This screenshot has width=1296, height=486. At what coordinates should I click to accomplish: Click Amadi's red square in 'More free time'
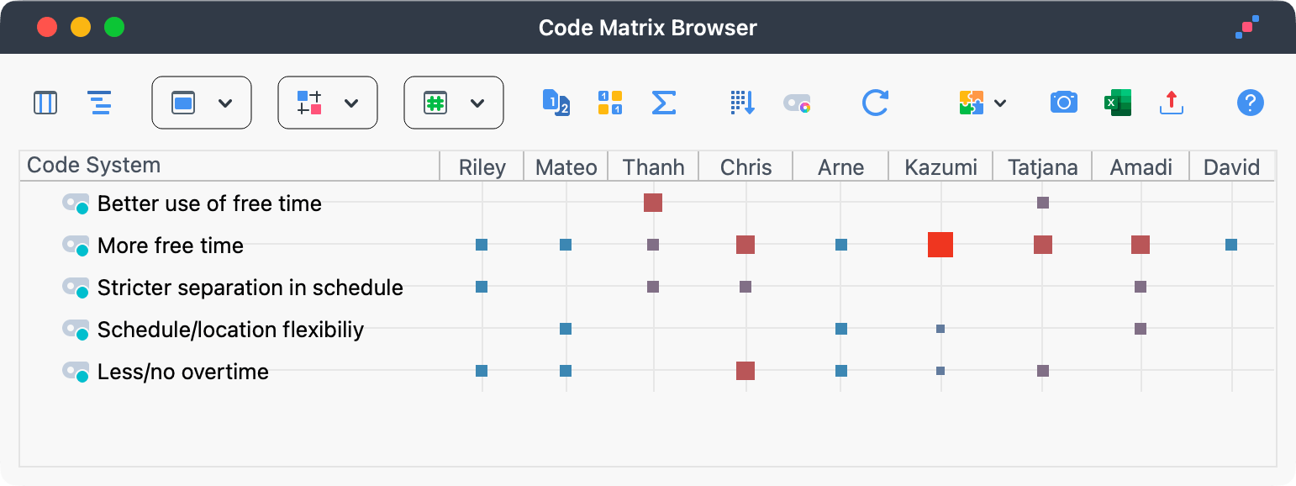(x=1141, y=245)
